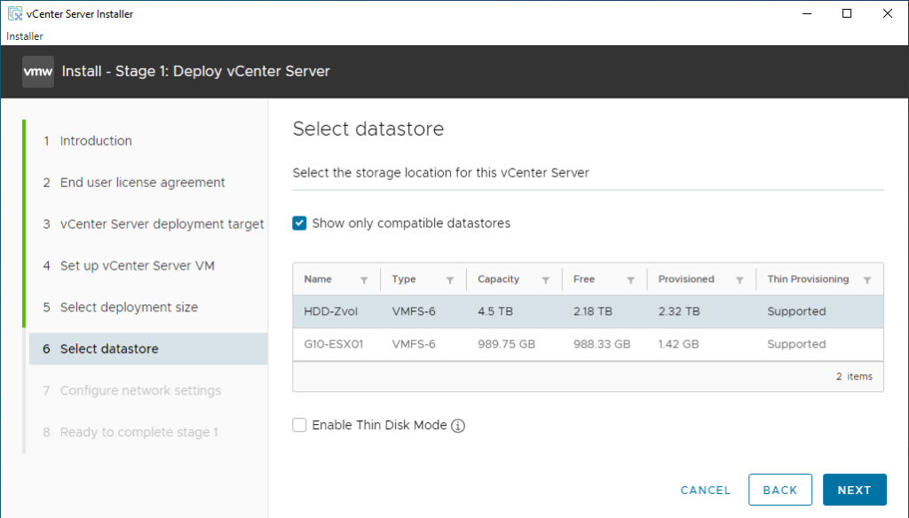The image size is (909, 518).
Task: Click the Next button
Action: tap(854, 489)
